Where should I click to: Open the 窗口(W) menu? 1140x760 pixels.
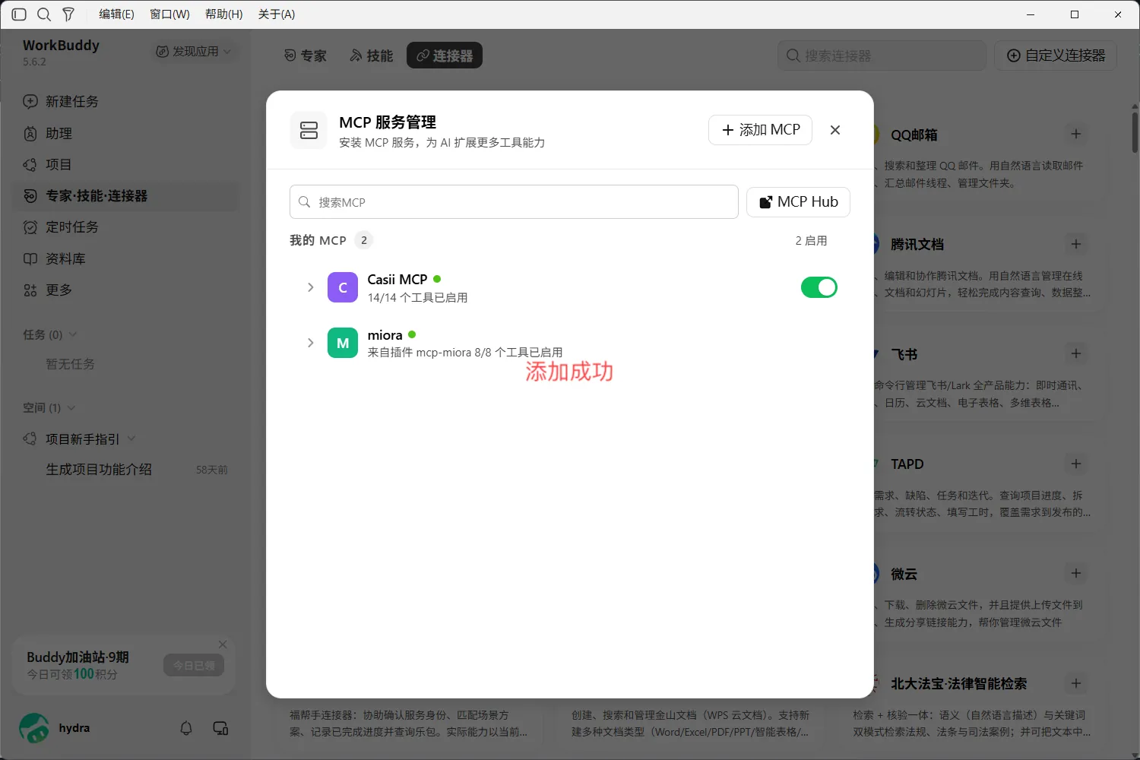(169, 14)
